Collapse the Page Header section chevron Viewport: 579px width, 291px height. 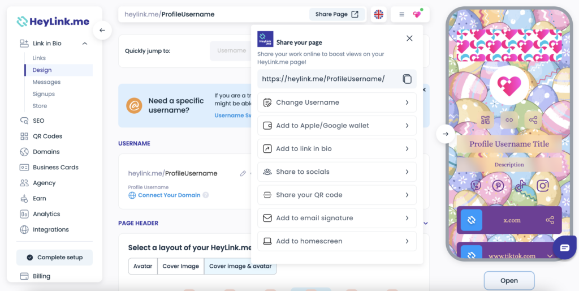click(x=425, y=223)
